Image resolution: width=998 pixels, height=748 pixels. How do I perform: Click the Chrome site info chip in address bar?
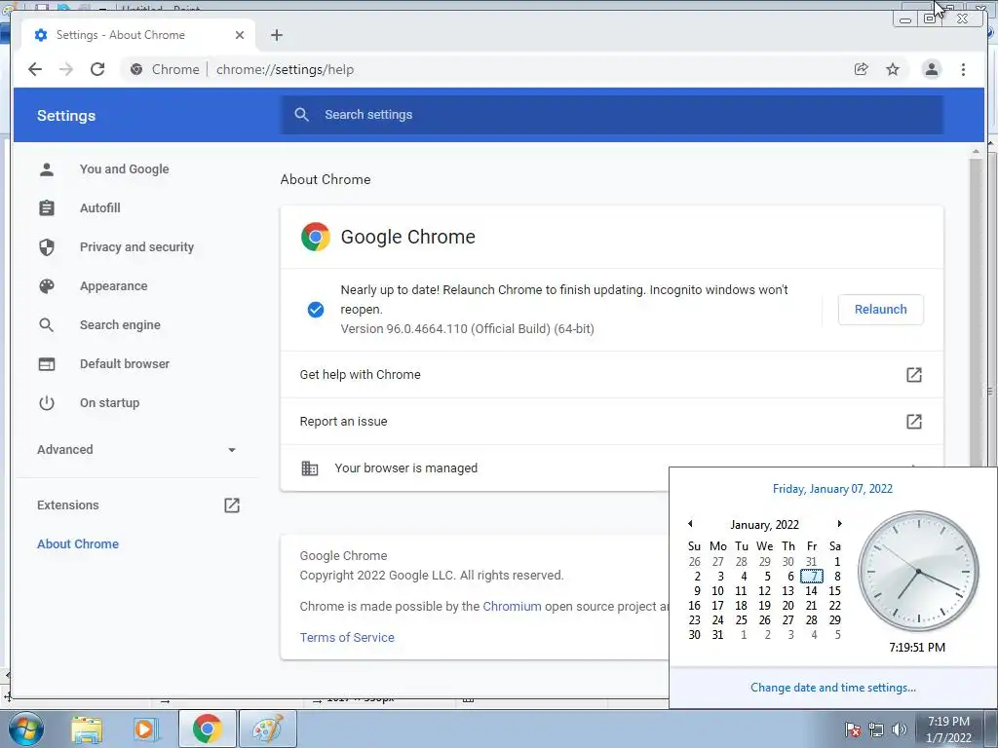coord(165,69)
